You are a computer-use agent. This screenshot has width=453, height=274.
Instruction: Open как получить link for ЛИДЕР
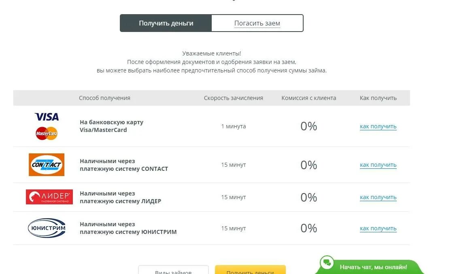378,197
